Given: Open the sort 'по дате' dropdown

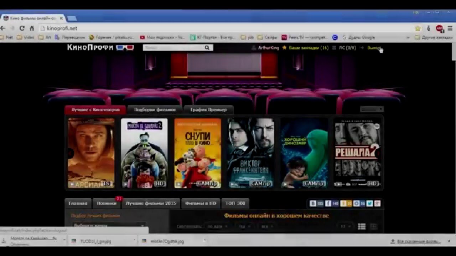Looking at the screenshot, I should pyautogui.click(x=217, y=226).
